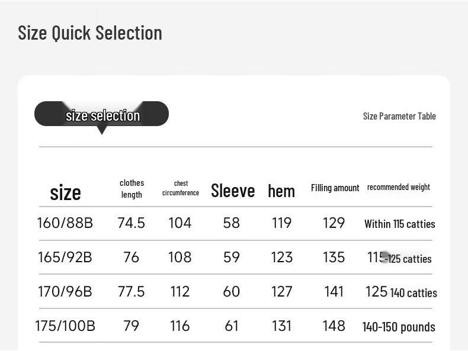This screenshot has width=468, height=351.
Task: Click the "Size Quick Selection" heading
Action: click(x=90, y=33)
